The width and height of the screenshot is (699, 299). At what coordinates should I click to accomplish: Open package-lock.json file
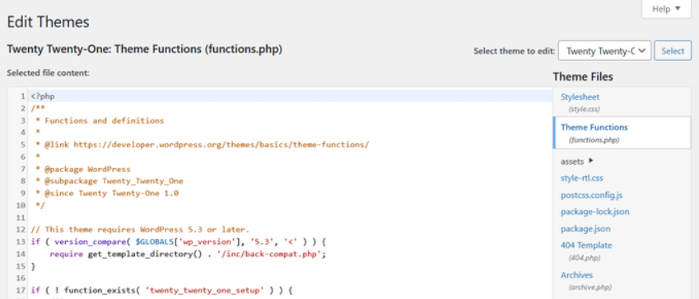[x=594, y=212]
